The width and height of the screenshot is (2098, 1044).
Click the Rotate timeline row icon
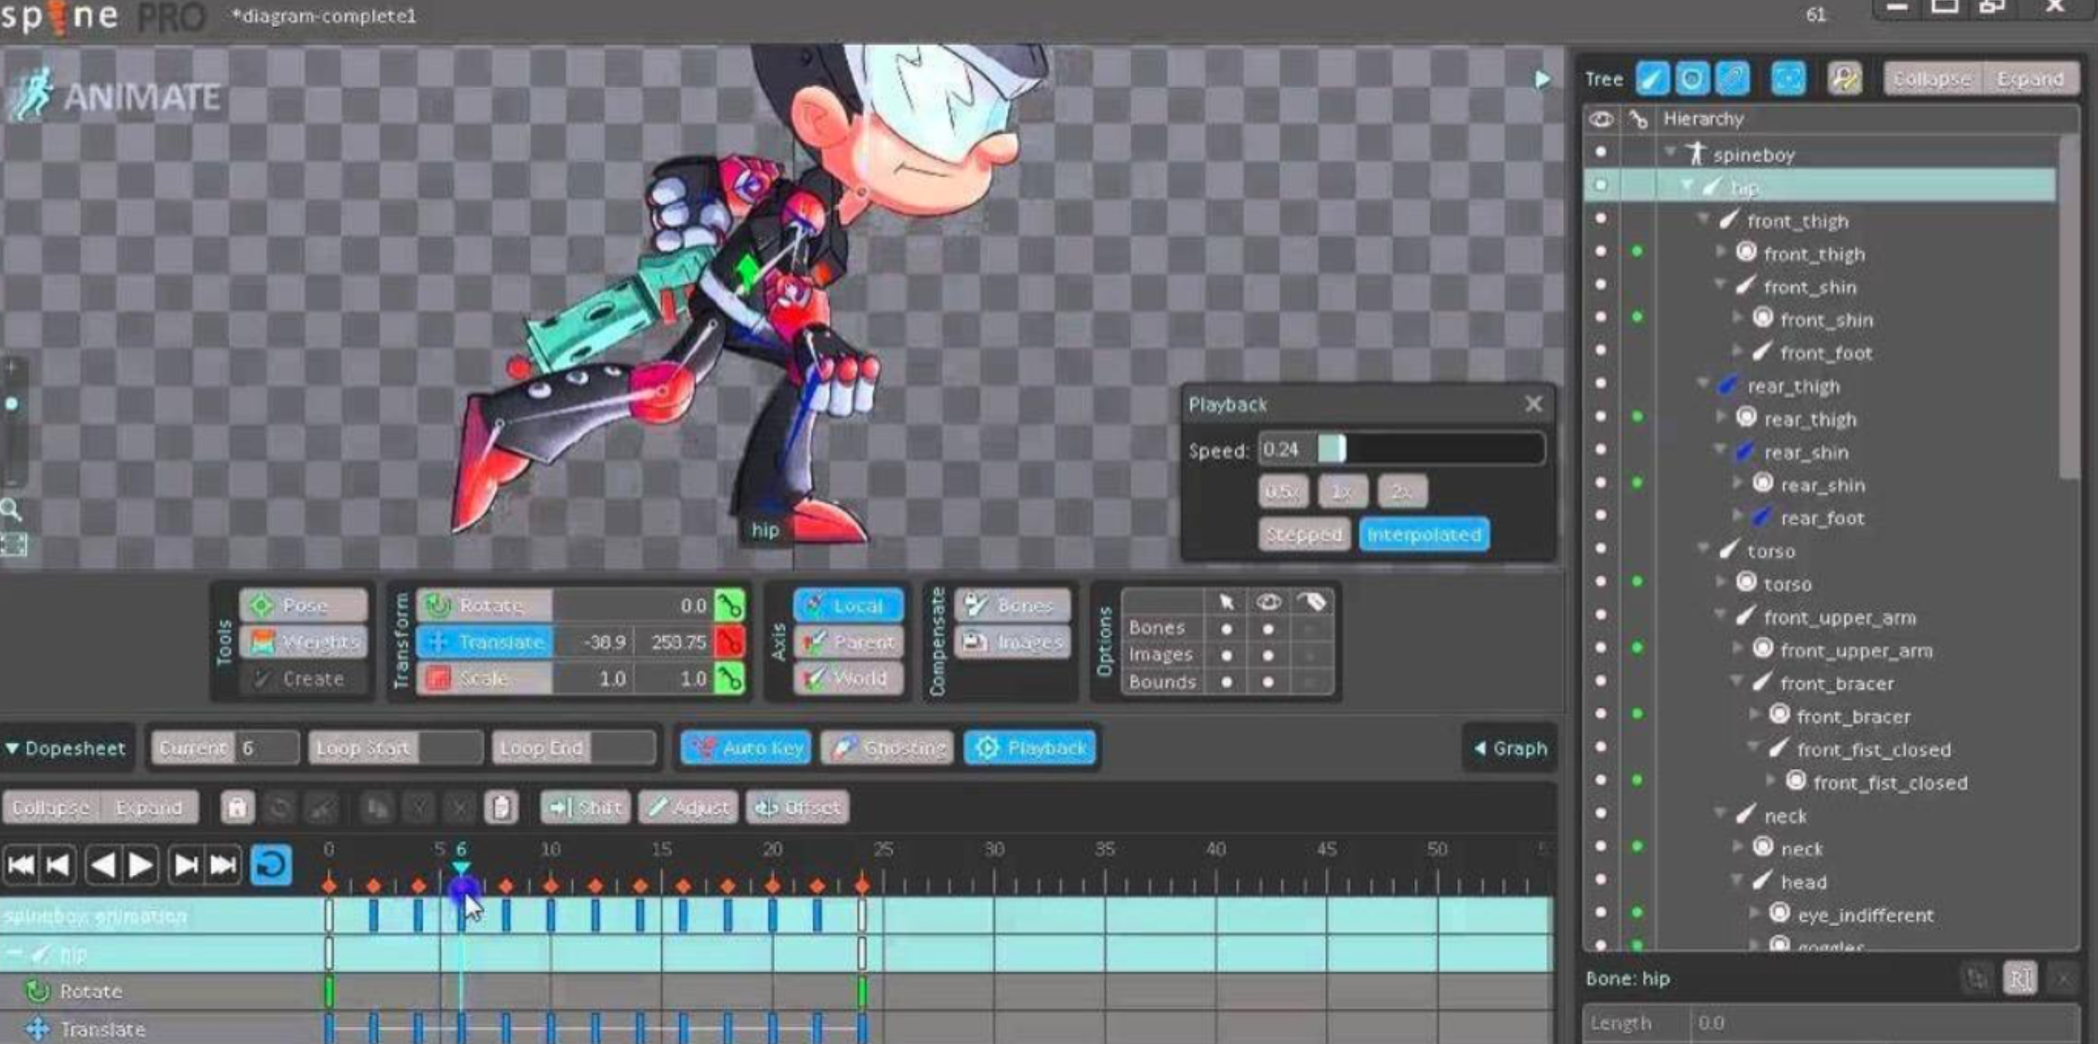[x=37, y=991]
